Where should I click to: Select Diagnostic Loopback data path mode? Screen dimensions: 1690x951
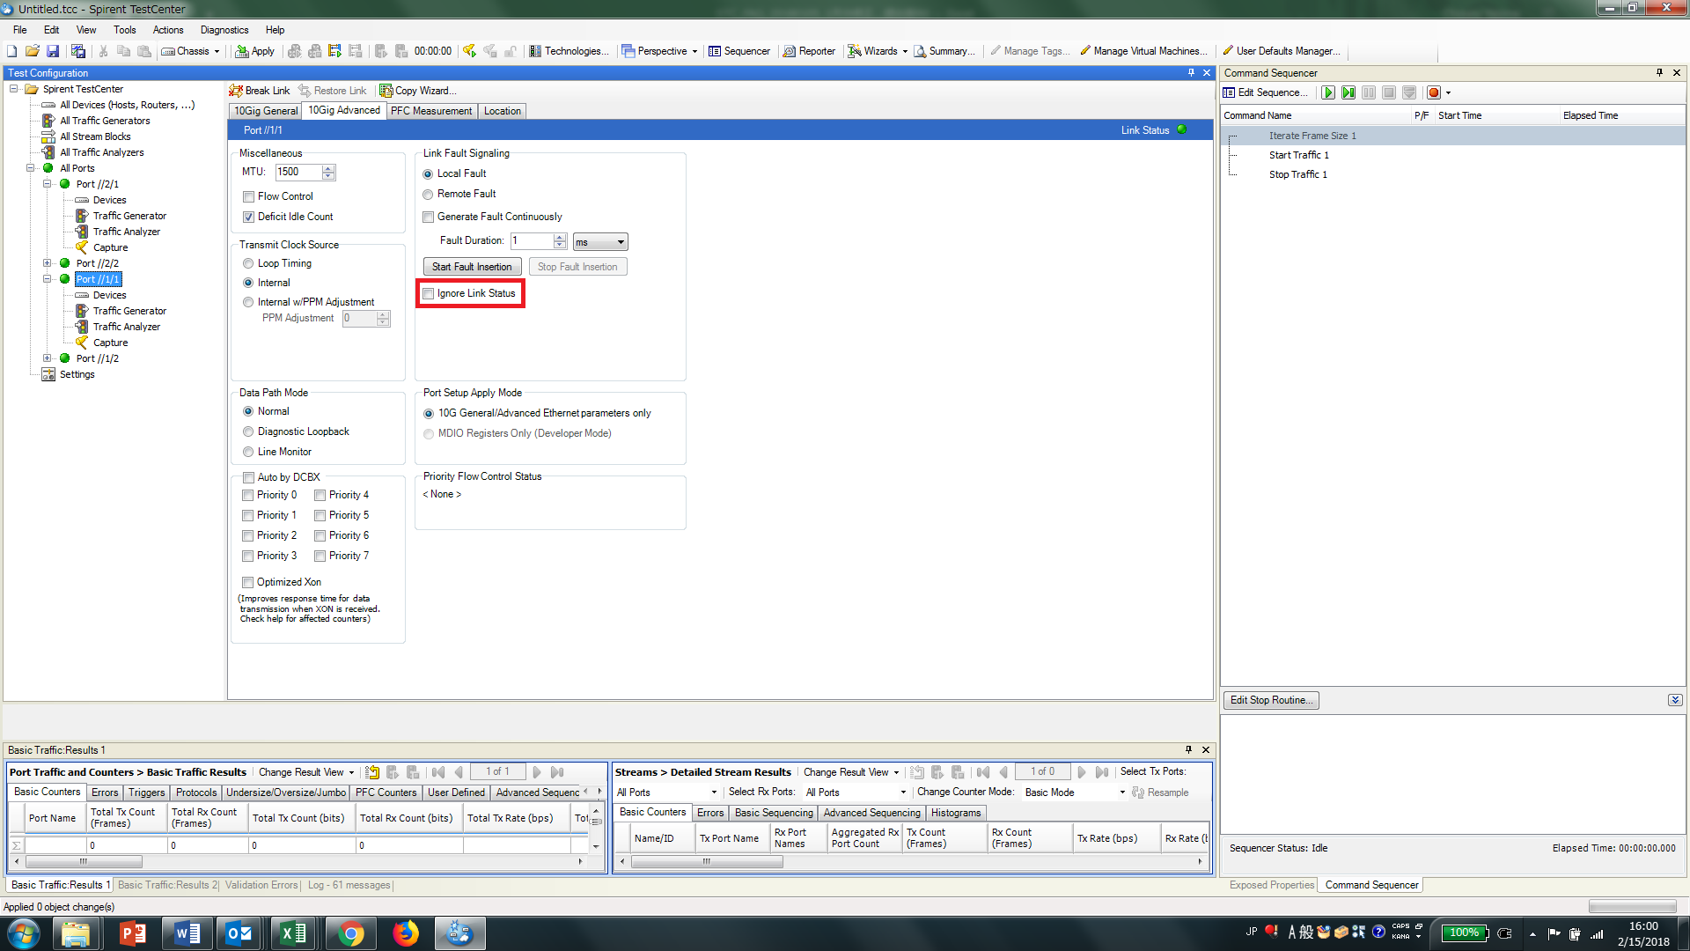click(x=249, y=432)
